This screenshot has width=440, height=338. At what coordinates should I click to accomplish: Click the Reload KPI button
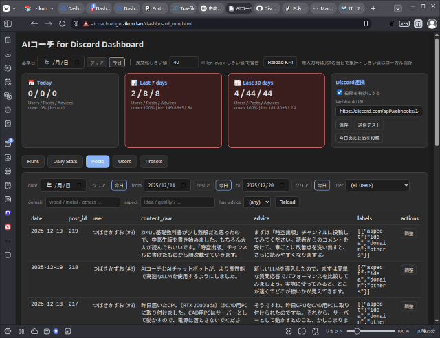[280, 62]
